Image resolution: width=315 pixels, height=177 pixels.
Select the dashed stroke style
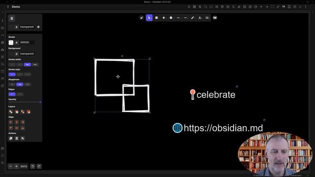coord(20,74)
